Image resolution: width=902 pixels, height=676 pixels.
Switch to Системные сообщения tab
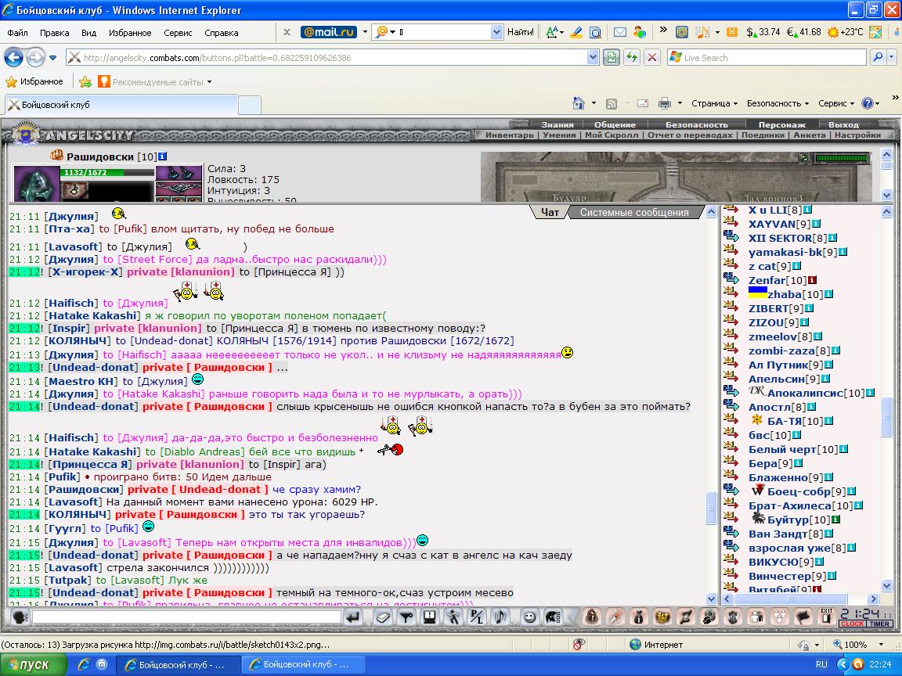click(x=634, y=212)
